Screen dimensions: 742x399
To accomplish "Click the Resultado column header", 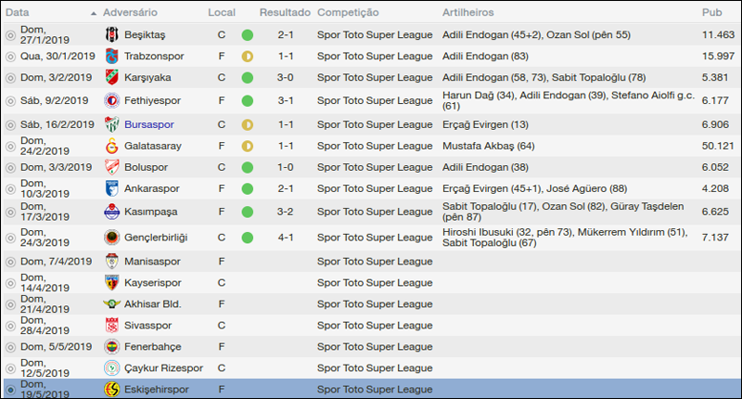I will pos(285,12).
